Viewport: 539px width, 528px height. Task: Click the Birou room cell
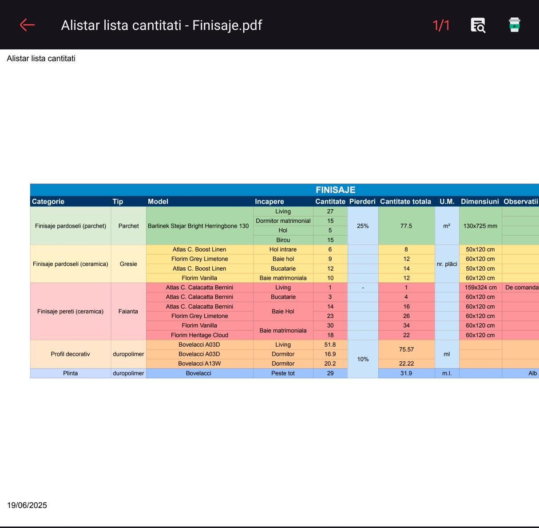(283, 240)
